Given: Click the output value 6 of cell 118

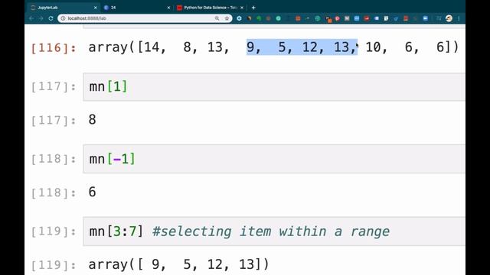Looking at the screenshot, I should point(92,192).
